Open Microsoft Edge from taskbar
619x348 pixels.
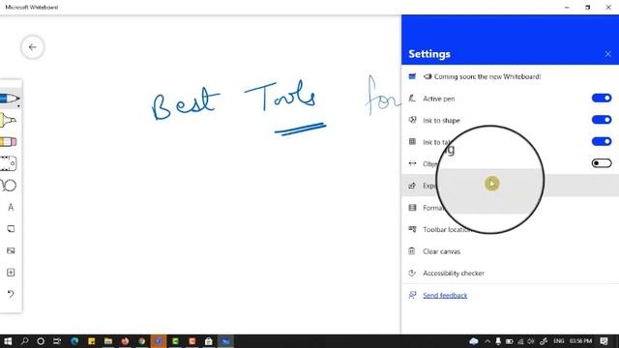(74, 341)
